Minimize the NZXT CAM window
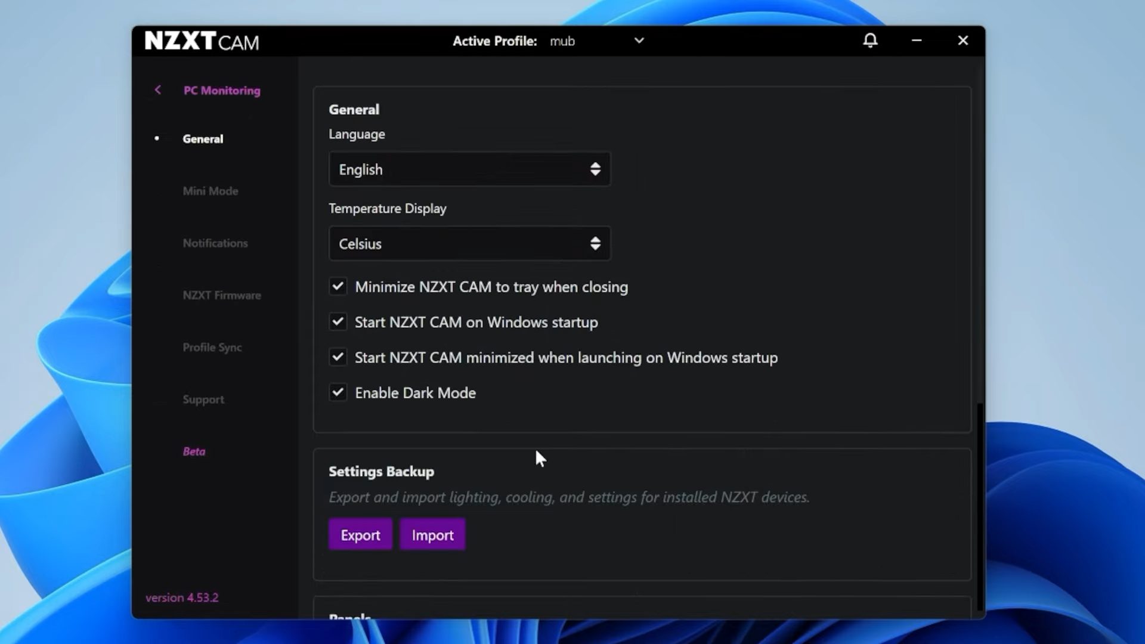 pos(917,41)
